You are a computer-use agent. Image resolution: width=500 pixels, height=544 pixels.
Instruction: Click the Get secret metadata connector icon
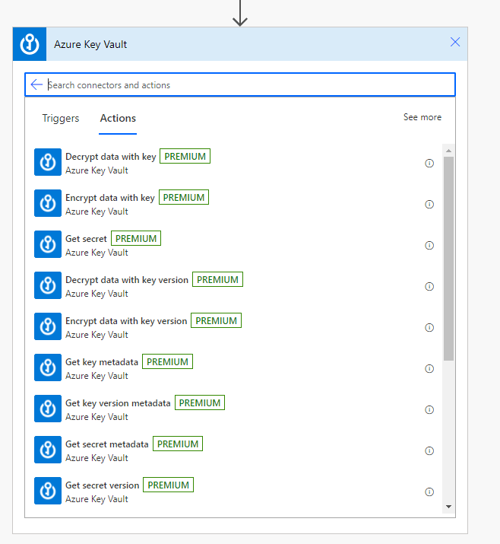point(48,450)
